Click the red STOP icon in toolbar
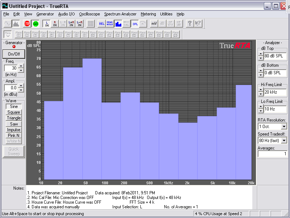This screenshot has width=290, height=218. pos(27,24)
